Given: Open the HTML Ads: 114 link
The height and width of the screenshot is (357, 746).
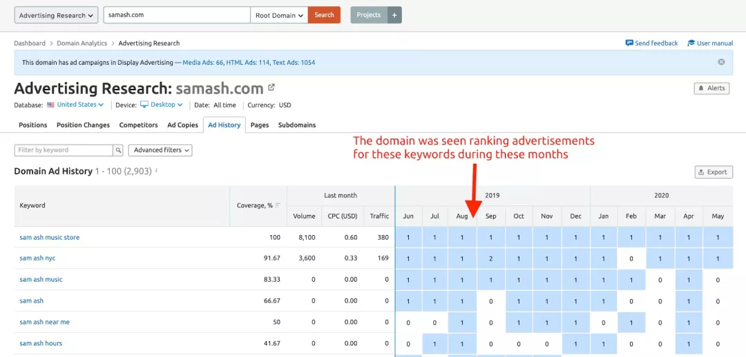Looking at the screenshot, I should coord(248,62).
